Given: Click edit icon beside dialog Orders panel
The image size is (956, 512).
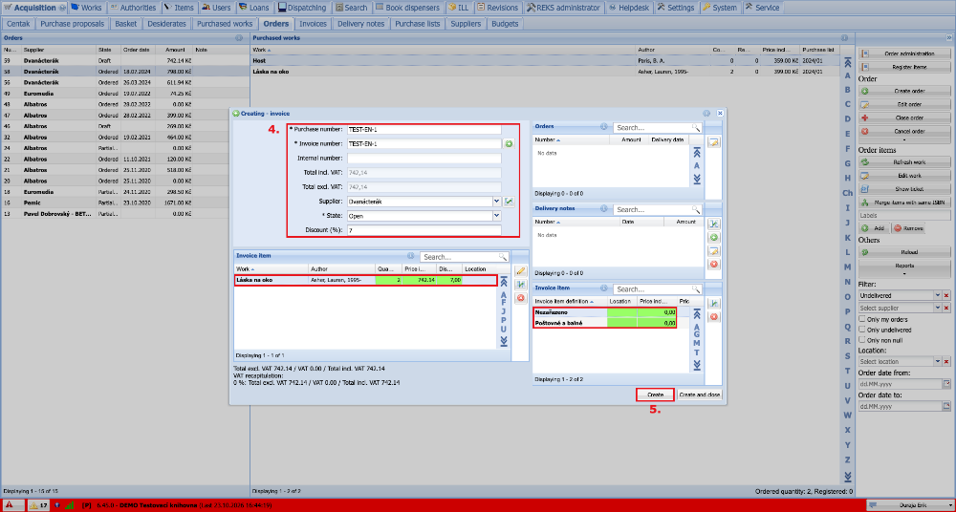Looking at the screenshot, I should coord(713,142).
